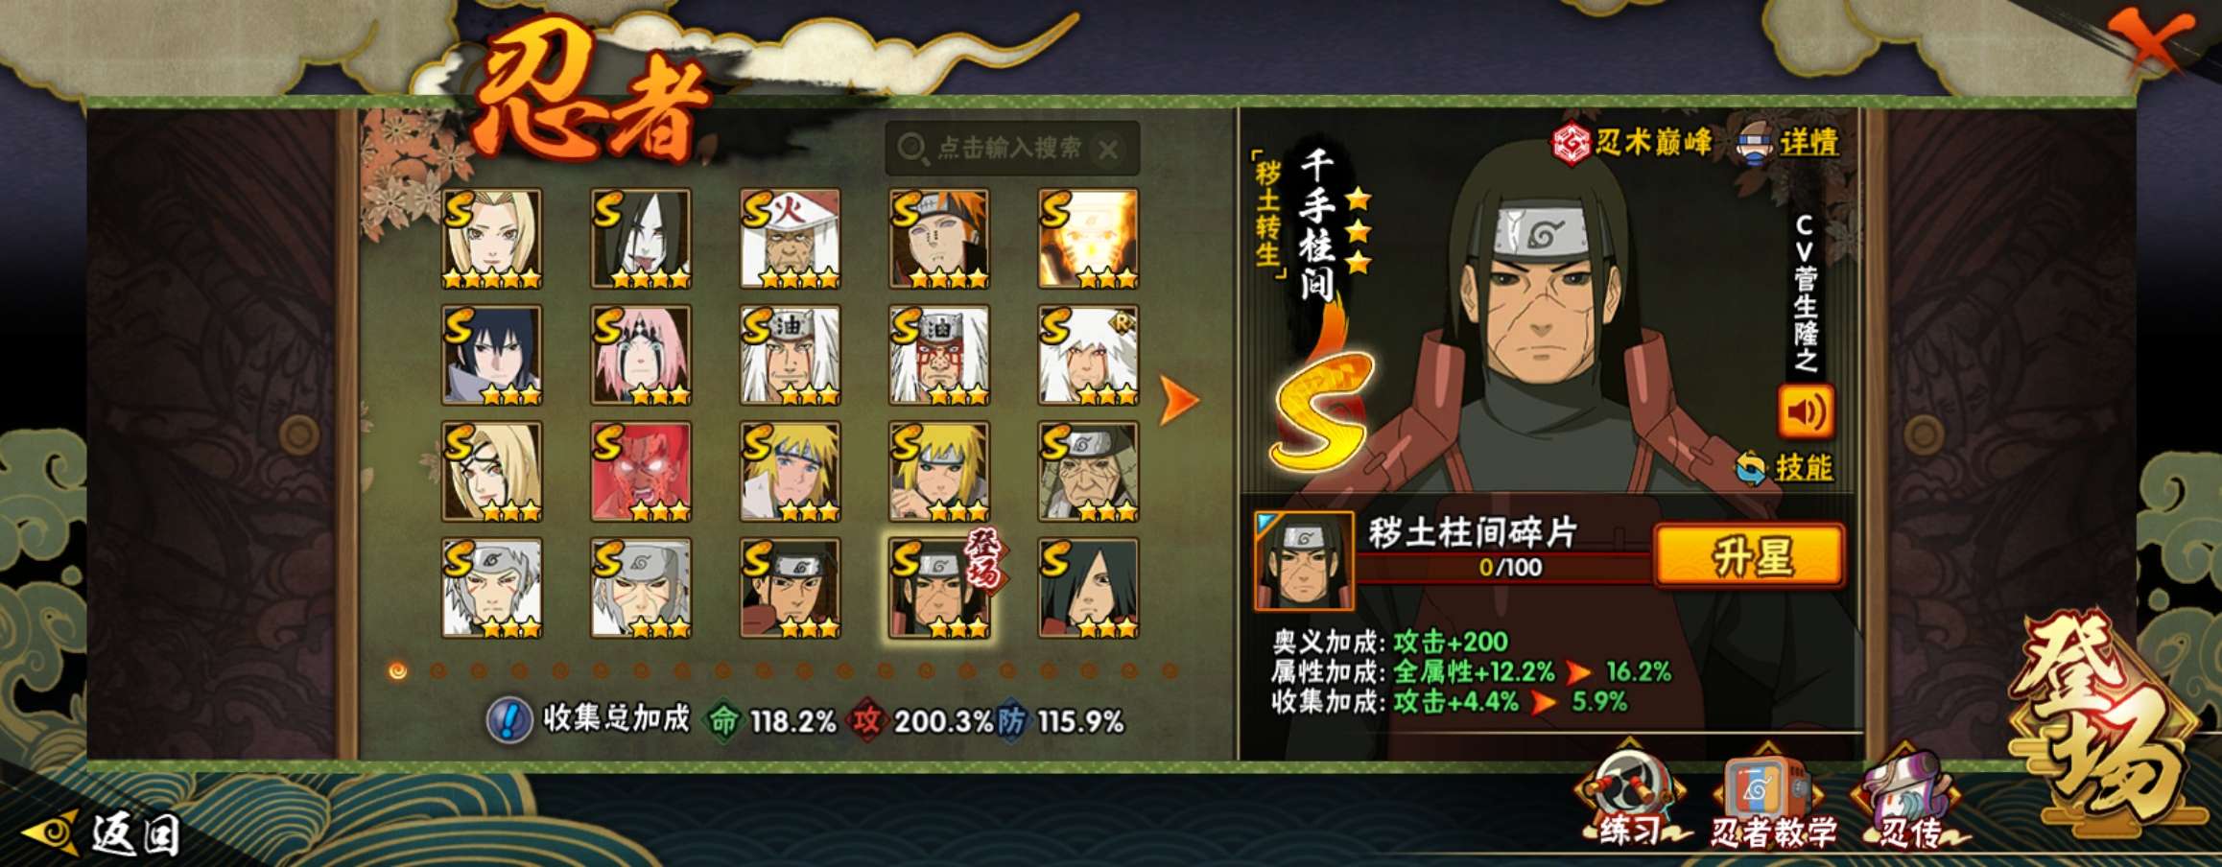Click the blue exclamation info icon
Screen dimensions: 2222x867
point(509,719)
